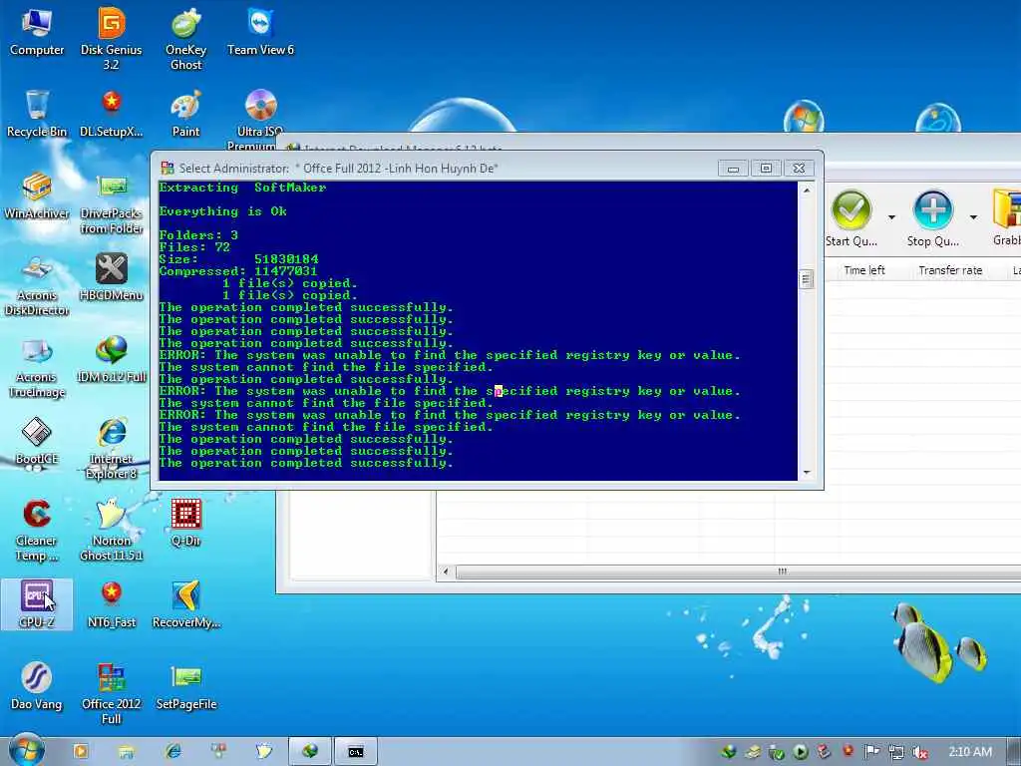Open HBCDMenu desktop icon

pyautogui.click(x=112, y=277)
